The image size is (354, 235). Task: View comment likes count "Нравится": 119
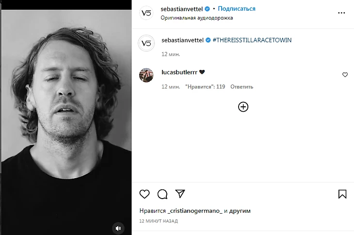coord(205,87)
